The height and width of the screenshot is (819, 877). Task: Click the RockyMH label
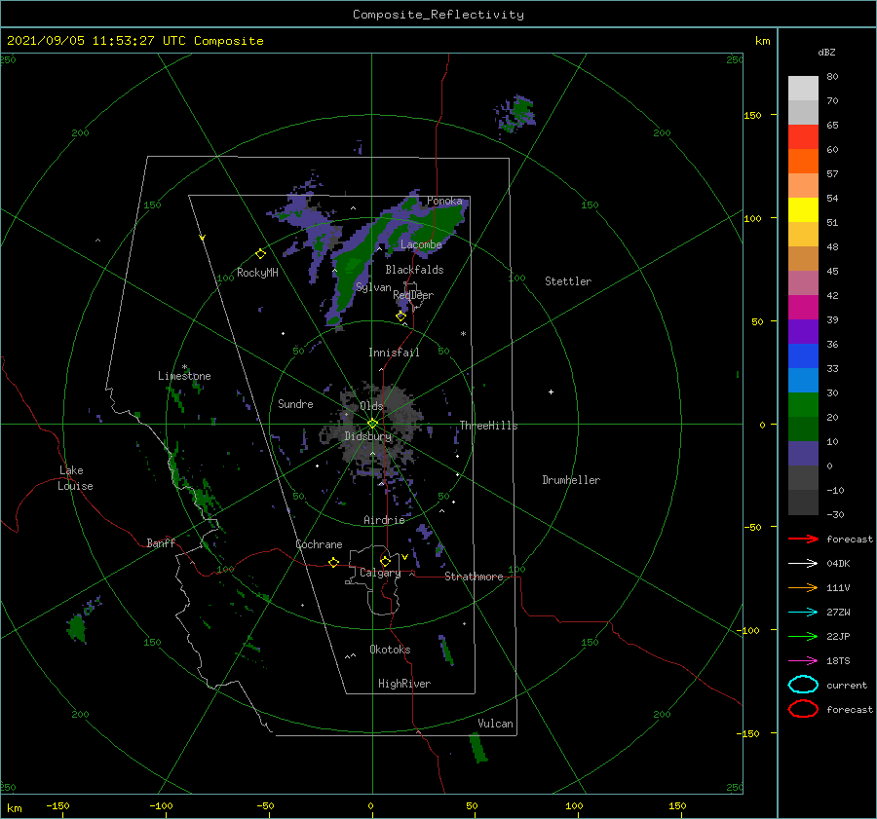click(257, 273)
